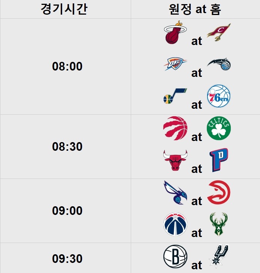Image resolution: width=260 pixels, height=273 pixels.
Task: Click the Washington Wizards logo
Action: [175, 224]
